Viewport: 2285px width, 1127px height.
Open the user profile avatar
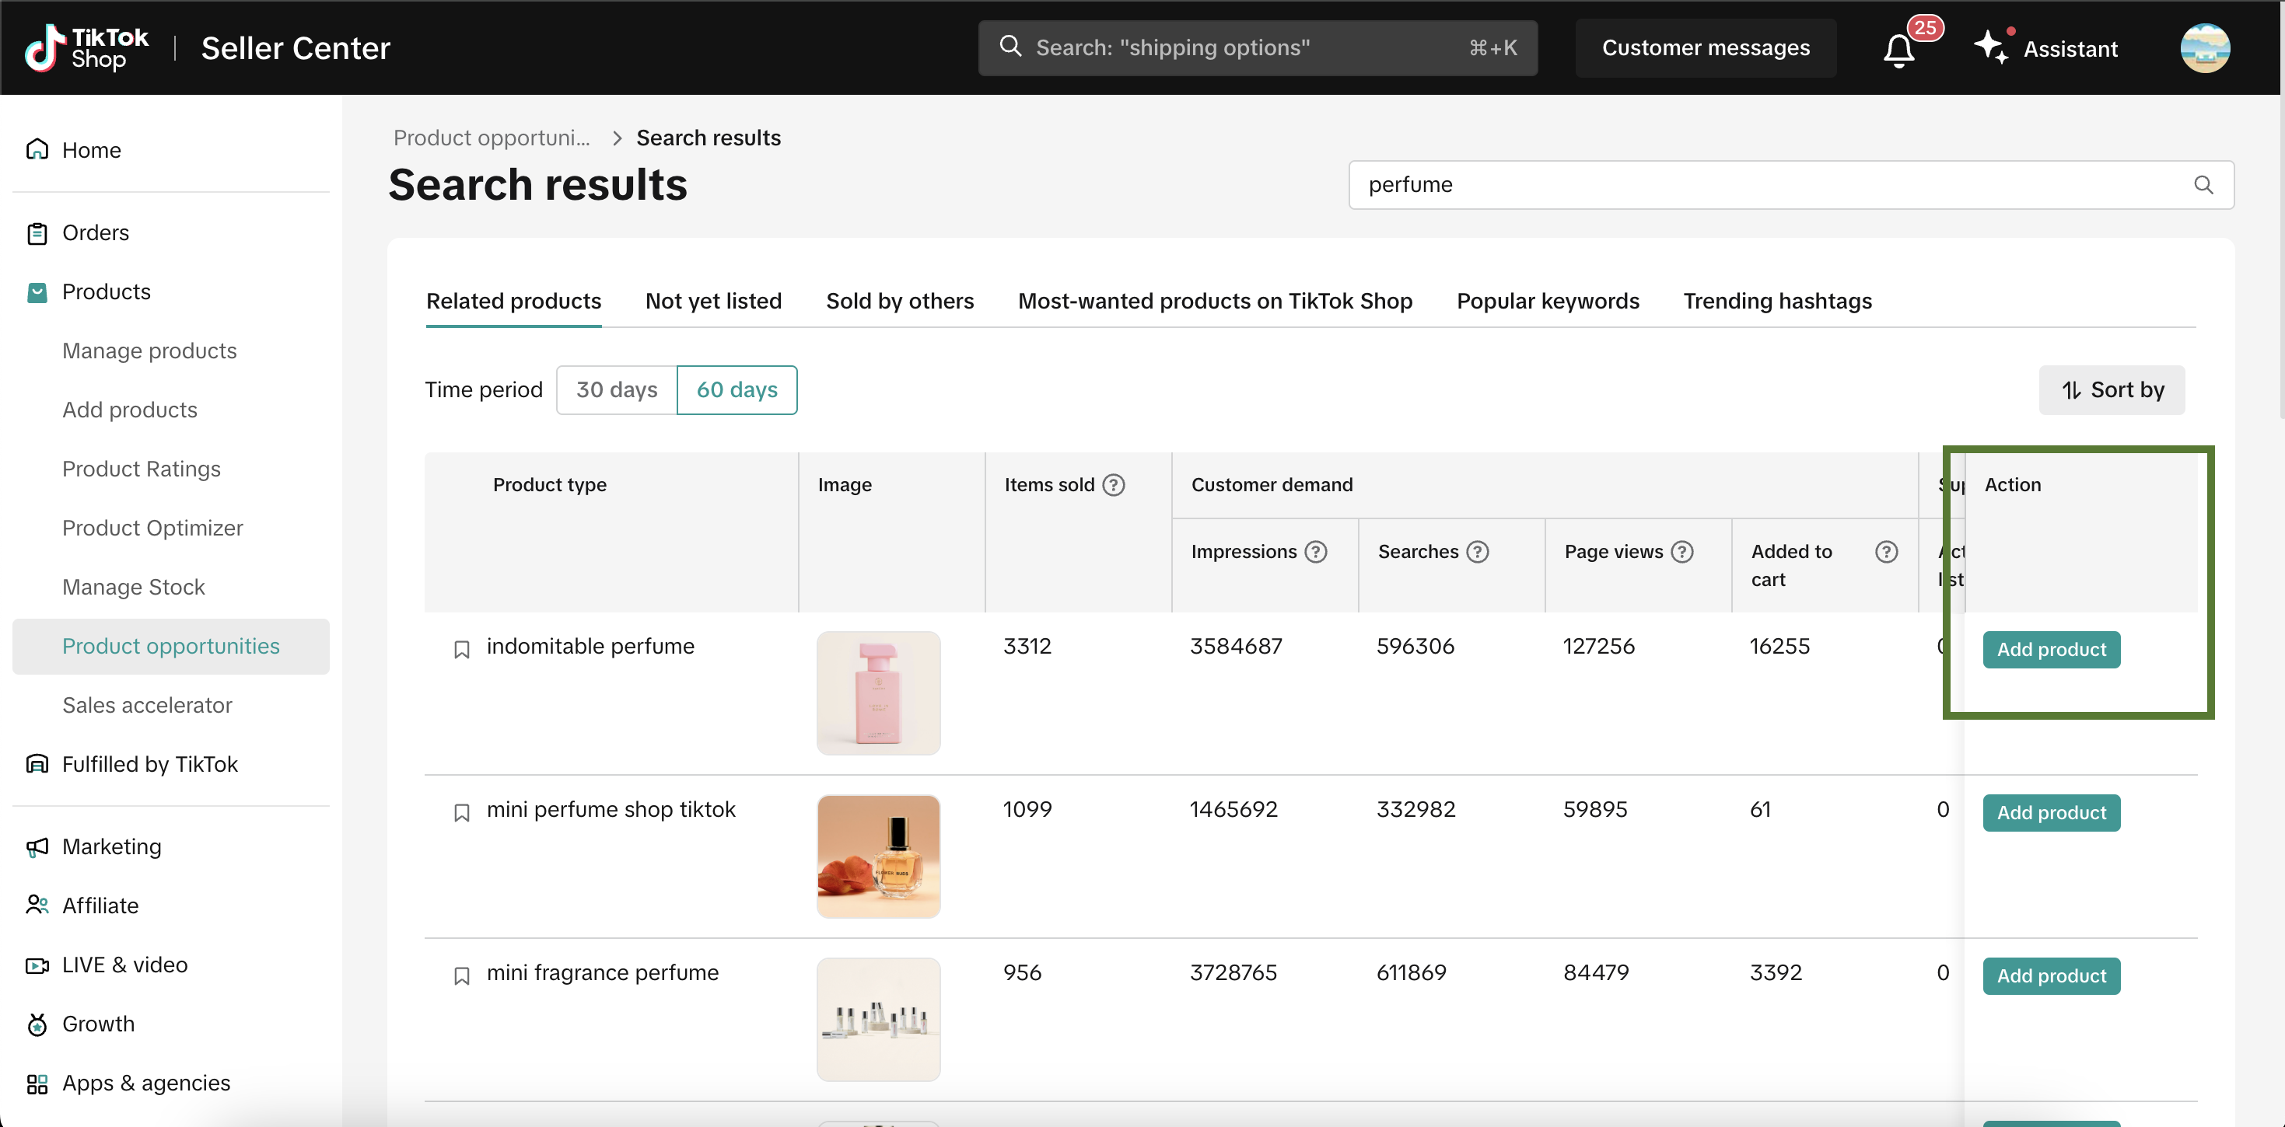(2204, 48)
